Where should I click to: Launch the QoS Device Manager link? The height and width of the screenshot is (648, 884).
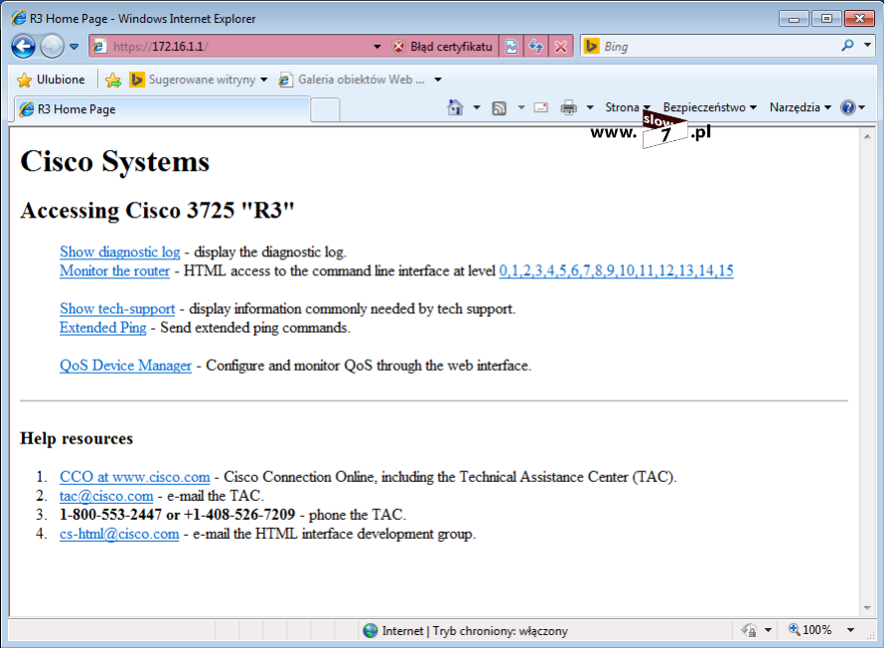tap(126, 366)
